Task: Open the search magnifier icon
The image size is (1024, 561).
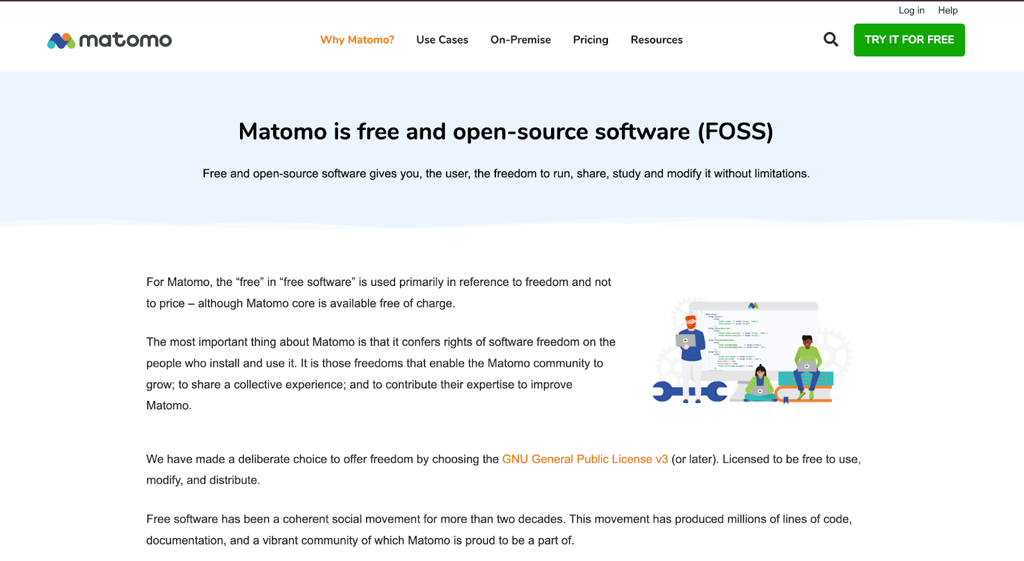Action: 831,40
